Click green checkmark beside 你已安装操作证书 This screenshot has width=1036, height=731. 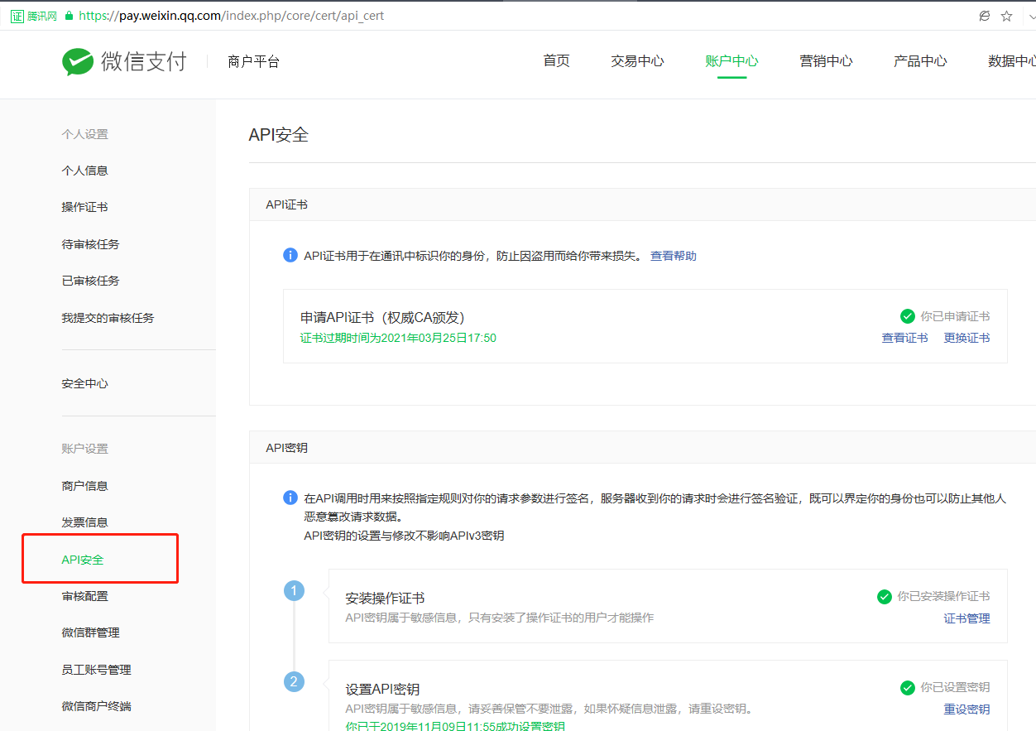(x=885, y=596)
